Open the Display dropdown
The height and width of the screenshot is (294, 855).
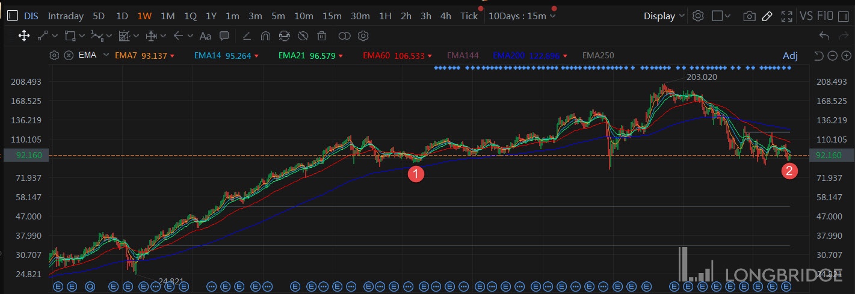pos(664,16)
